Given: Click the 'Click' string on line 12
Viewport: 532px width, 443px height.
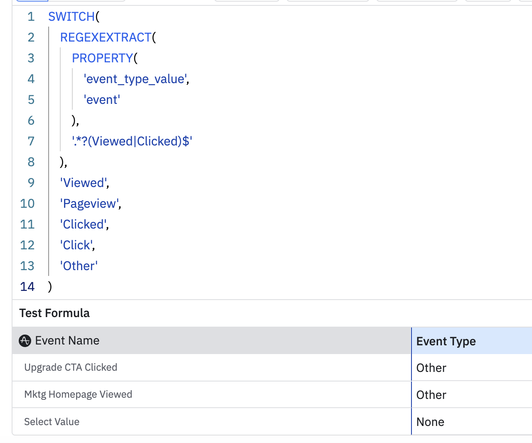Looking at the screenshot, I should tap(76, 245).
